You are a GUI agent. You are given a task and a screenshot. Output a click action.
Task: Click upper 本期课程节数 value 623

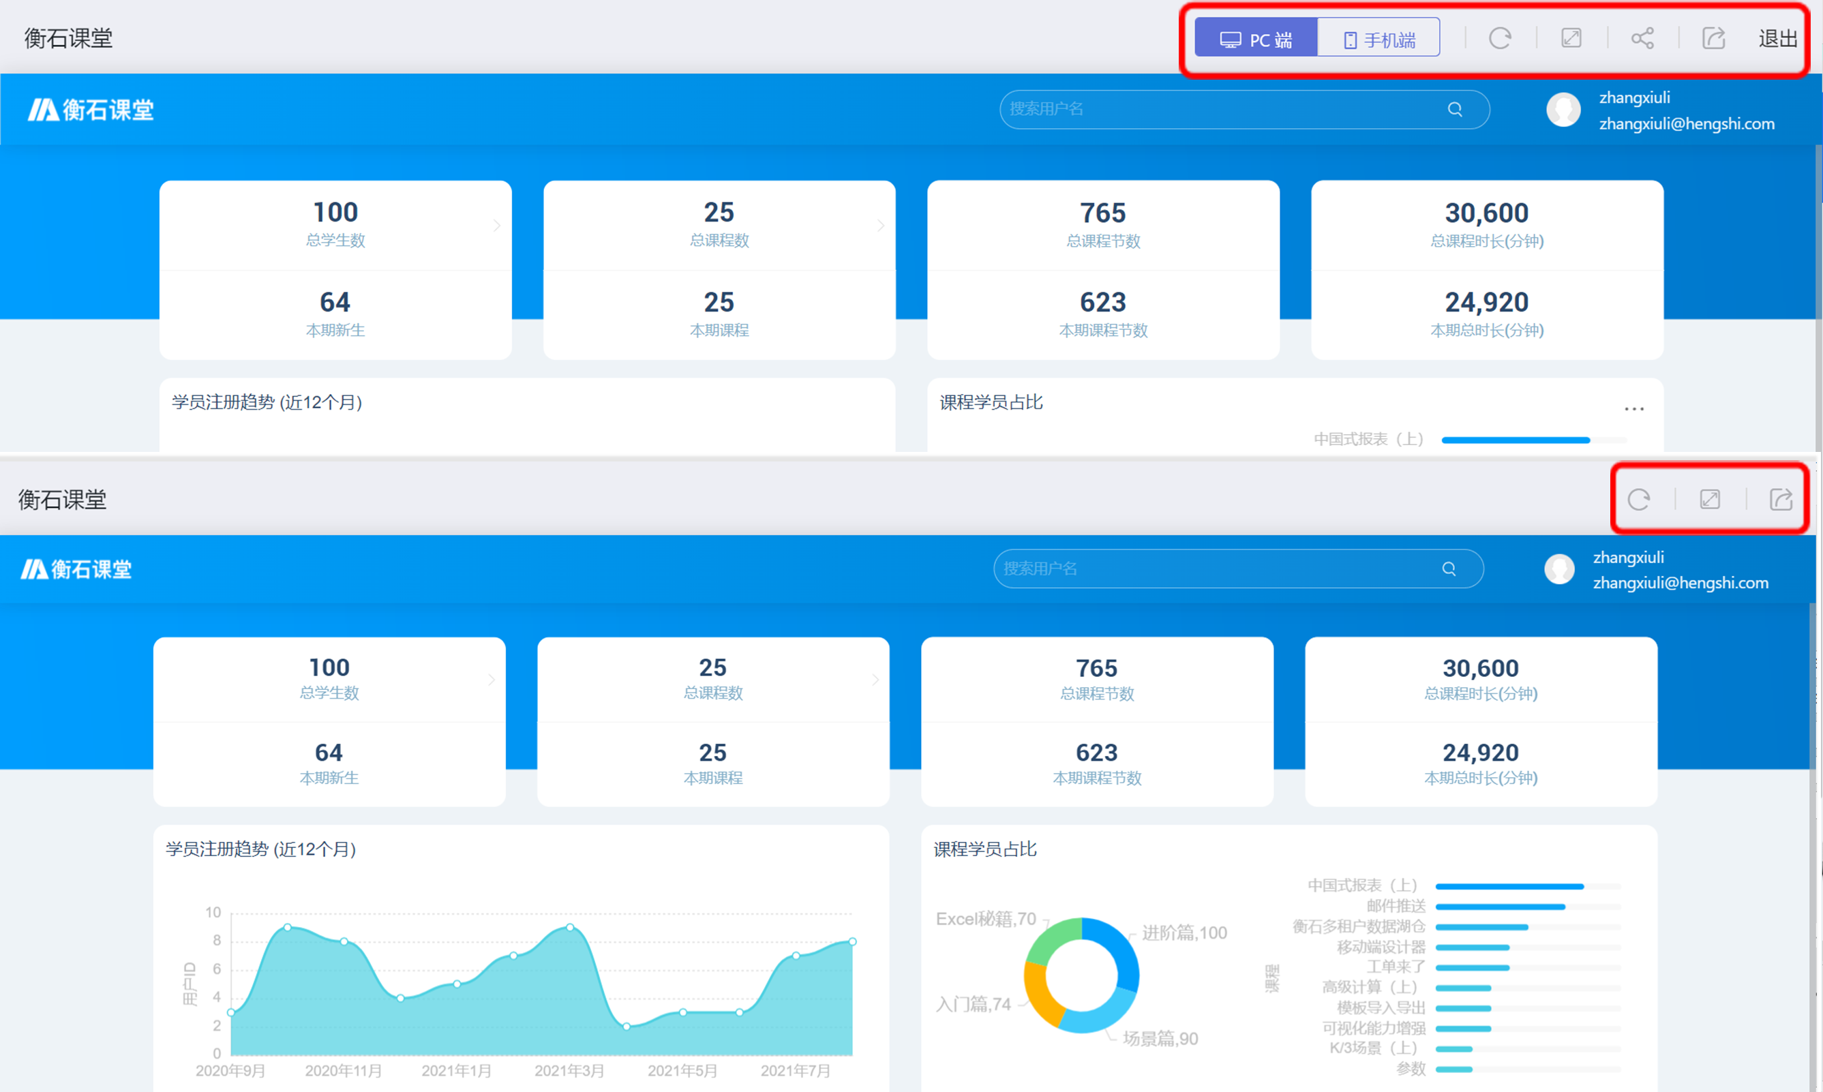[1102, 302]
